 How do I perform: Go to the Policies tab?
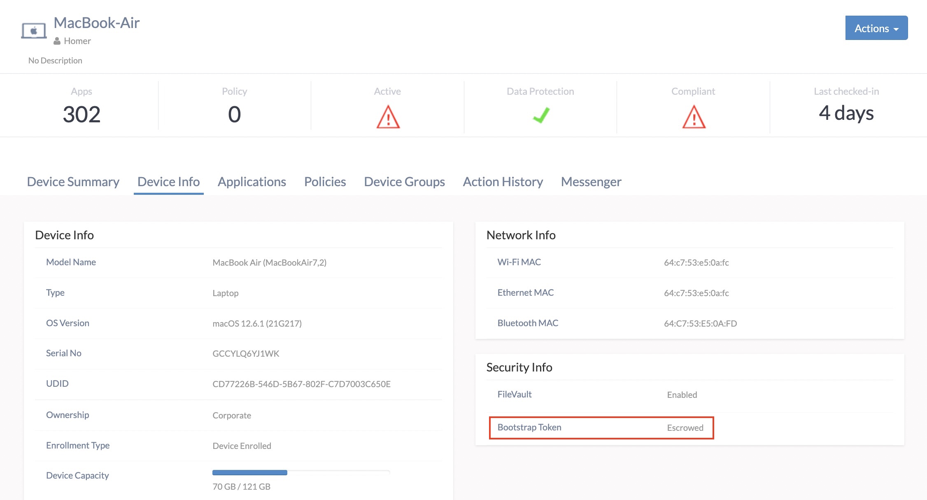[325, 182]
